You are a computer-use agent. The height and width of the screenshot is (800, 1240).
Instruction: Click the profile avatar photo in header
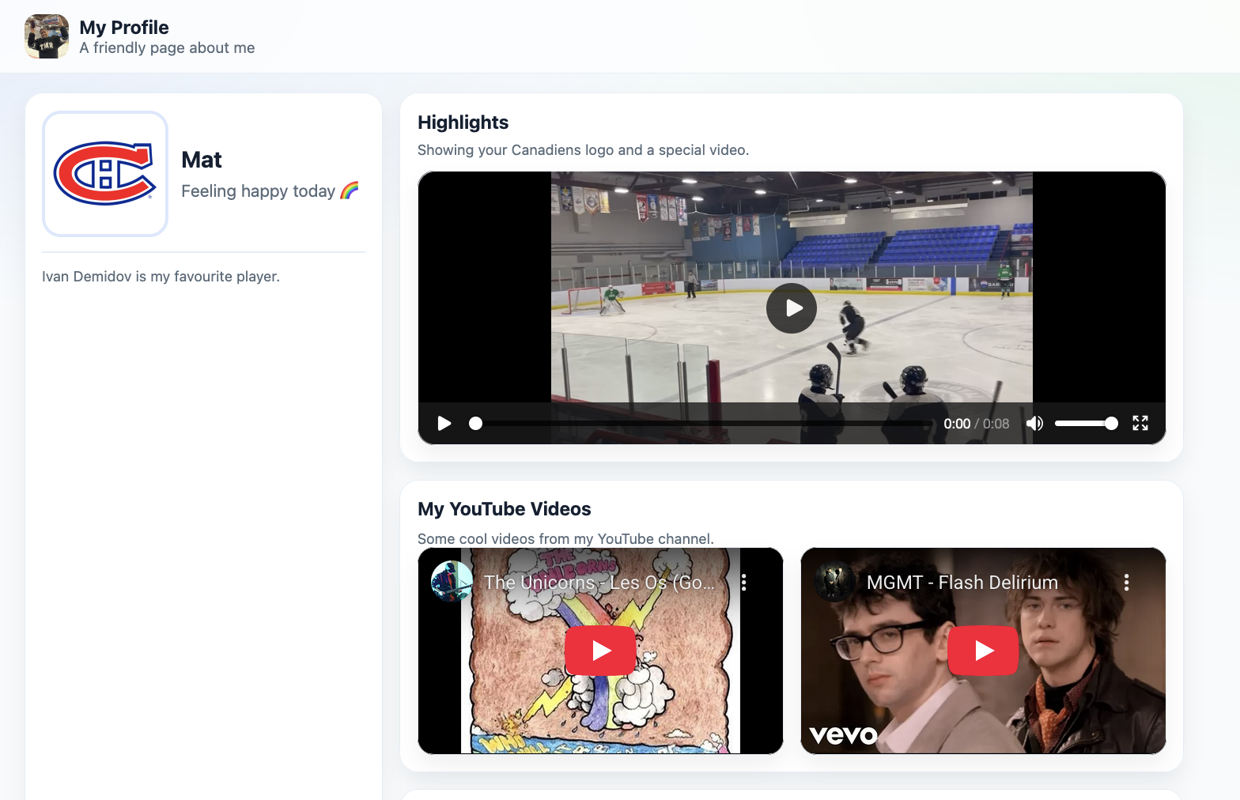click(x=47, y=36)
